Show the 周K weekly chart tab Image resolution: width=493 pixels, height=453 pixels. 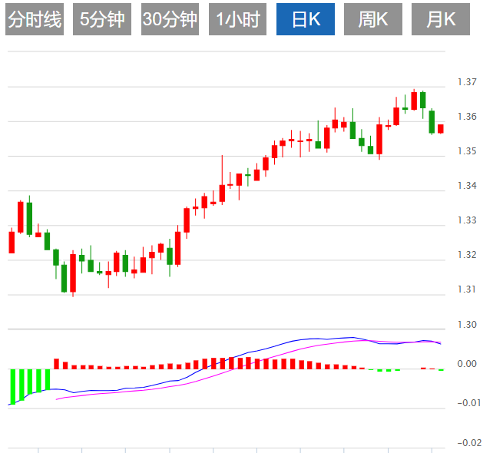[x=373, y=20]
